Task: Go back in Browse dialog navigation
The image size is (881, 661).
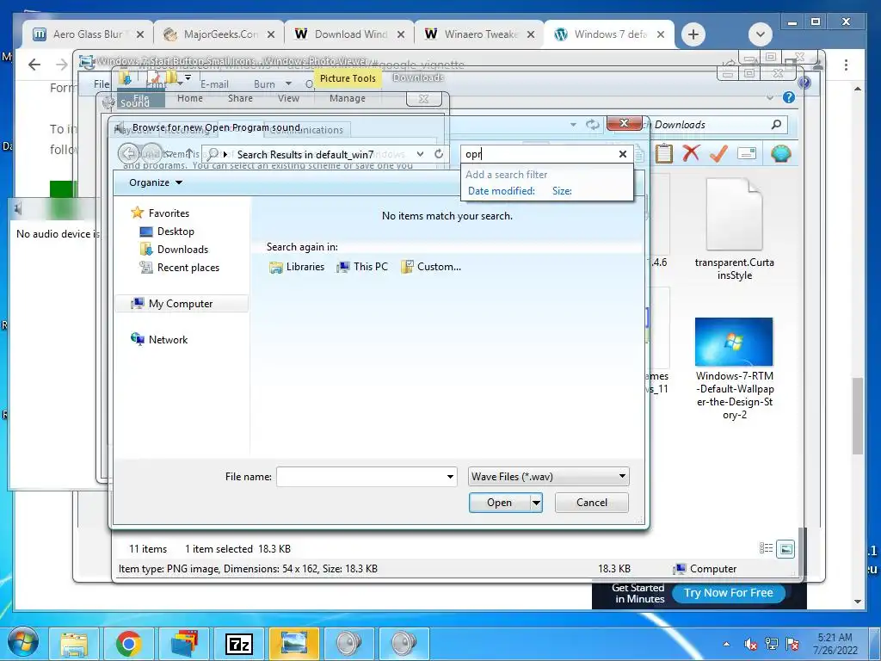Action: click(129, 153)
